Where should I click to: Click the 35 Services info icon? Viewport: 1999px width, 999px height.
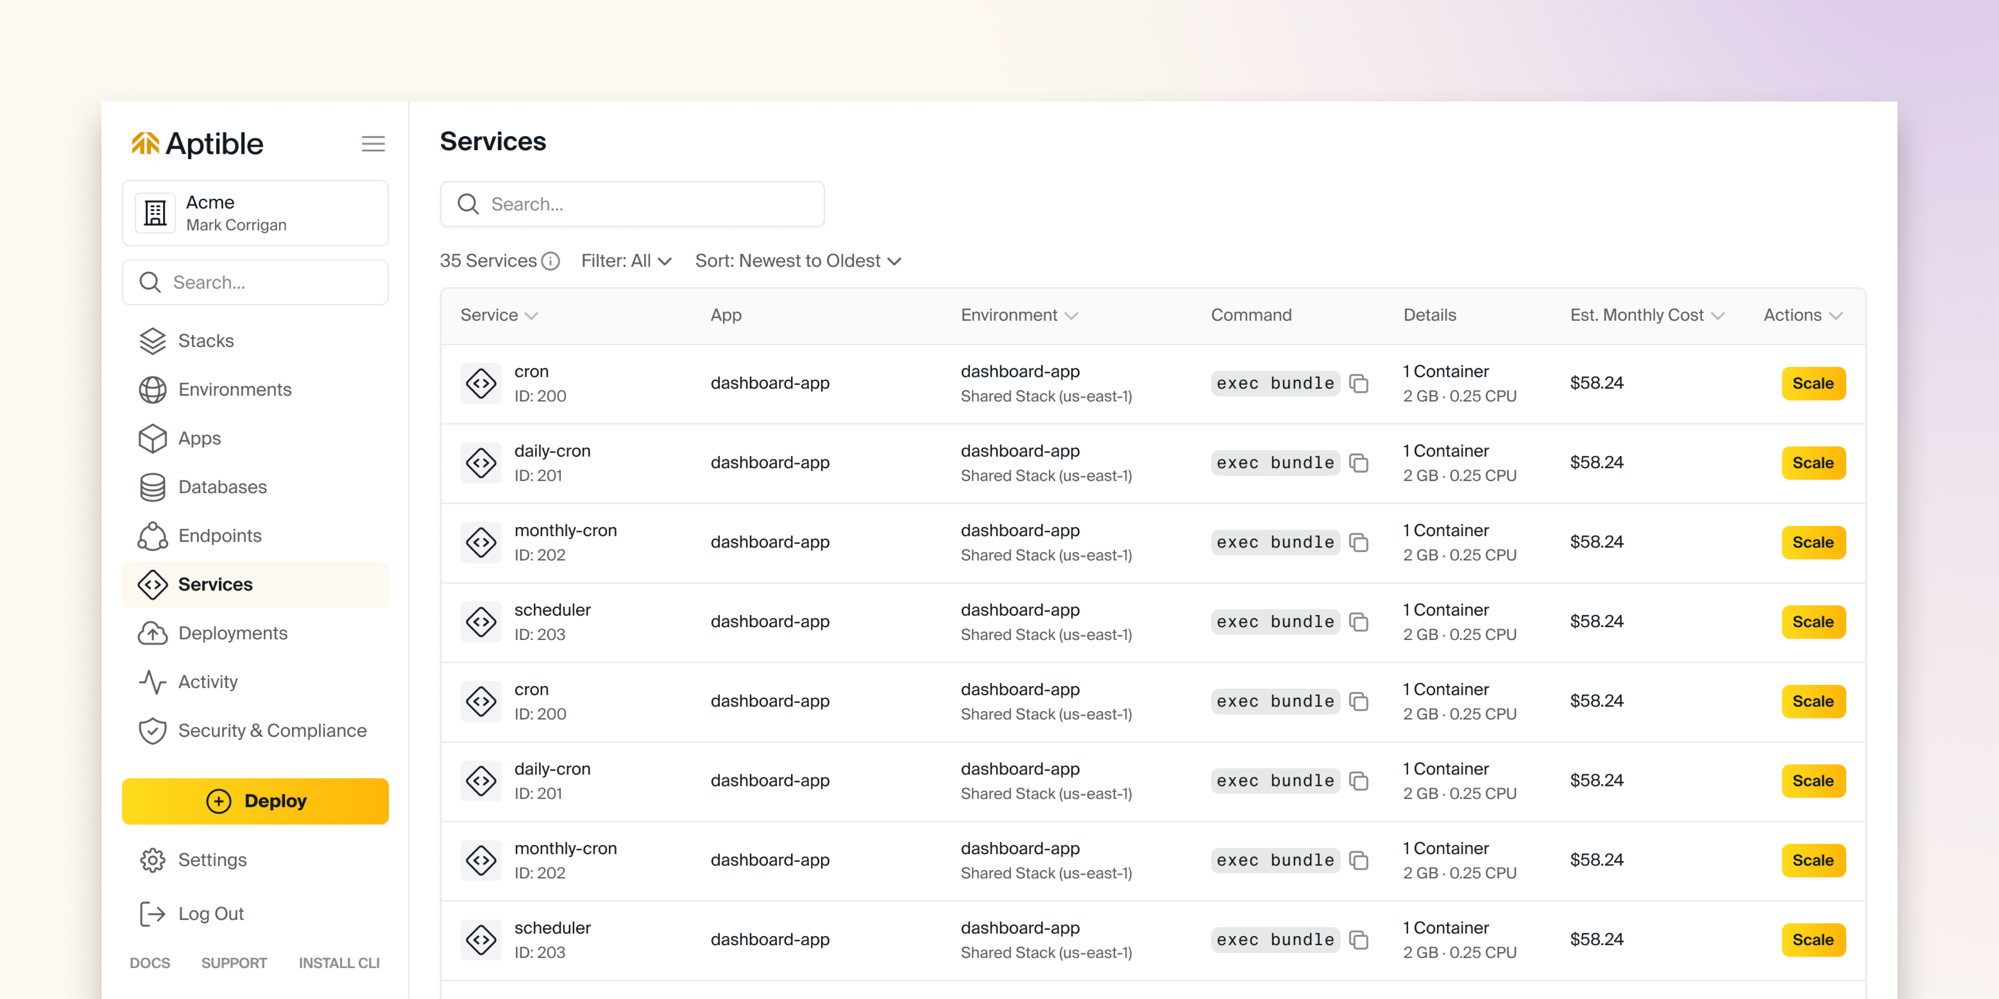[x=550, y=261]
